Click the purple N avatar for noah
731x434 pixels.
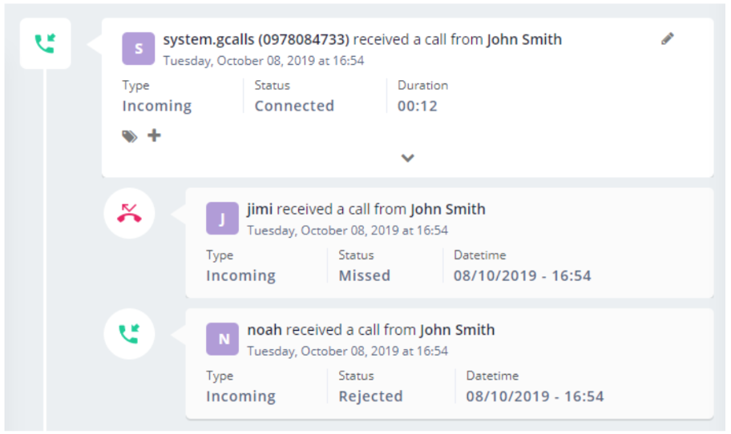point(222,339)
